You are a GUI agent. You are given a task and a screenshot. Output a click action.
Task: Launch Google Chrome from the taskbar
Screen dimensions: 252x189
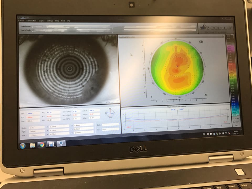(41, 145)
